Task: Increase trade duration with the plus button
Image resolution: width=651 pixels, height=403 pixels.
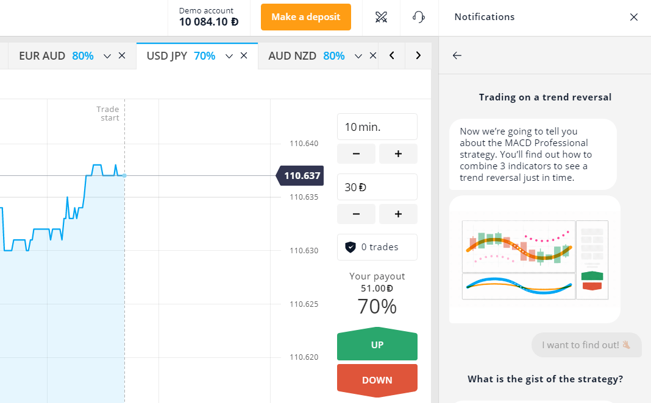Action: (x=398, y=153)
